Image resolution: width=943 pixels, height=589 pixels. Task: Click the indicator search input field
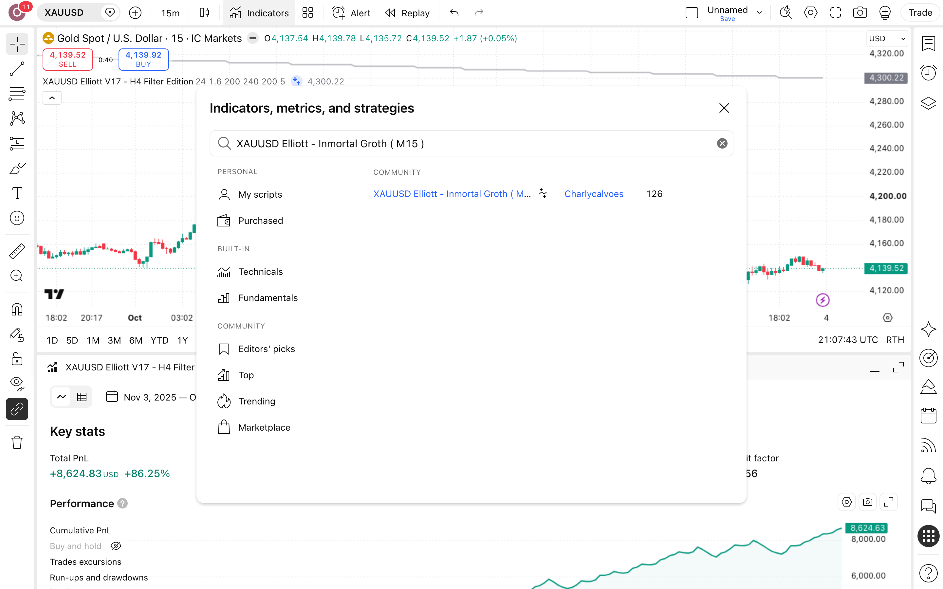pyautogui.click(x=471, y=143)
